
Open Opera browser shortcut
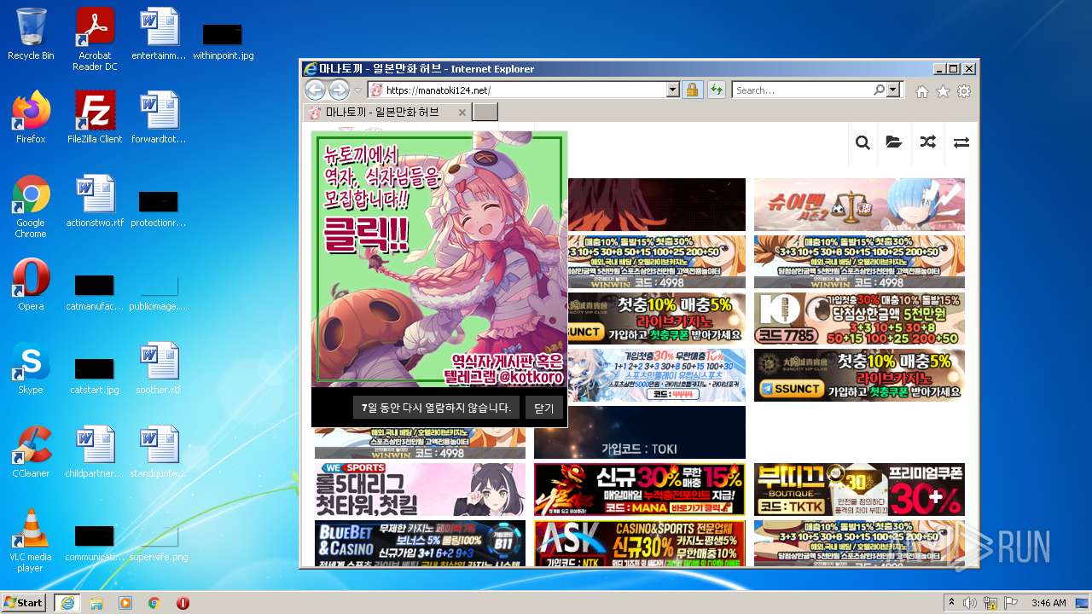click(31, 284)
